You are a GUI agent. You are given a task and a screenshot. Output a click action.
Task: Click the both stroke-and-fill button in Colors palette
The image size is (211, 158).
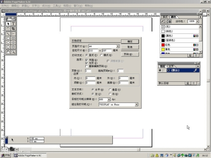point(170,21)
